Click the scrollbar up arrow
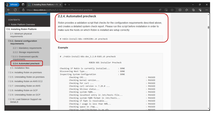 click(208, 14)
